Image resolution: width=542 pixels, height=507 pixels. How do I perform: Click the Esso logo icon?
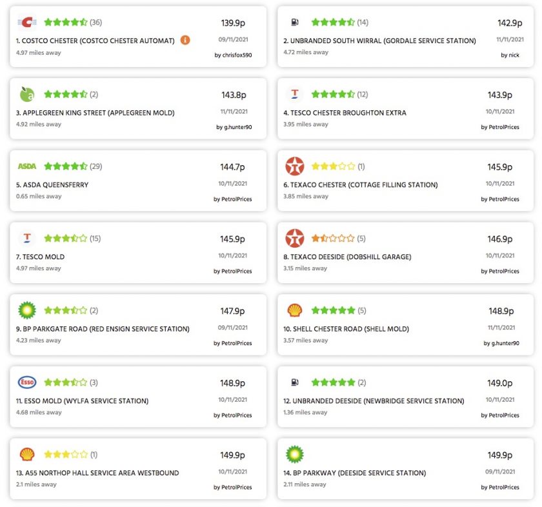tap(27, 383)
